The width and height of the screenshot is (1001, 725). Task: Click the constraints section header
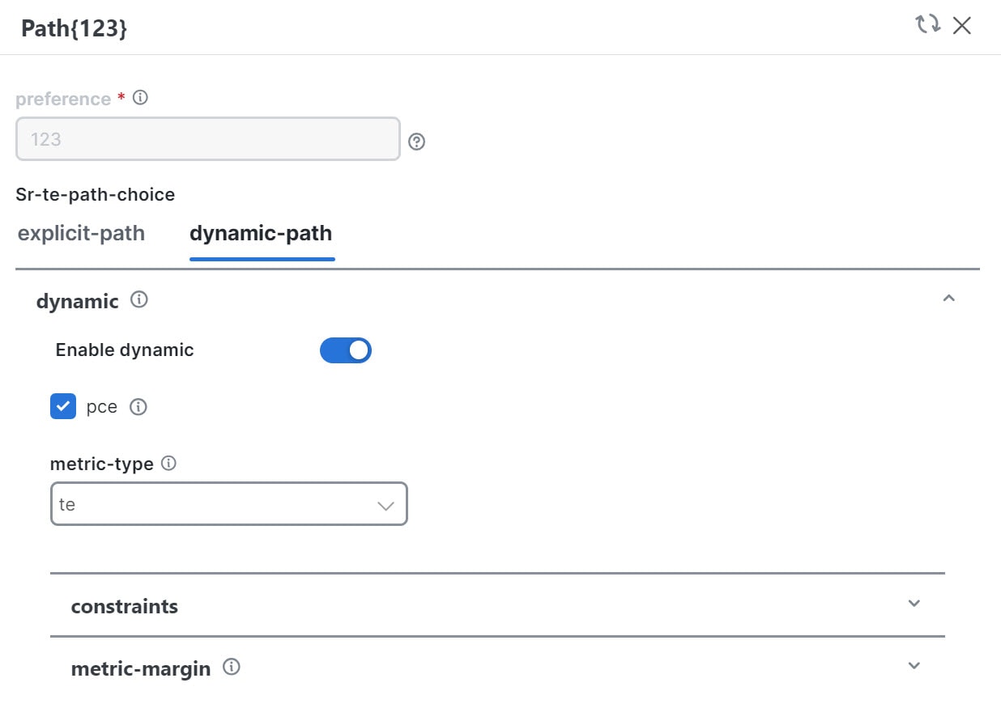coord(125,605)
